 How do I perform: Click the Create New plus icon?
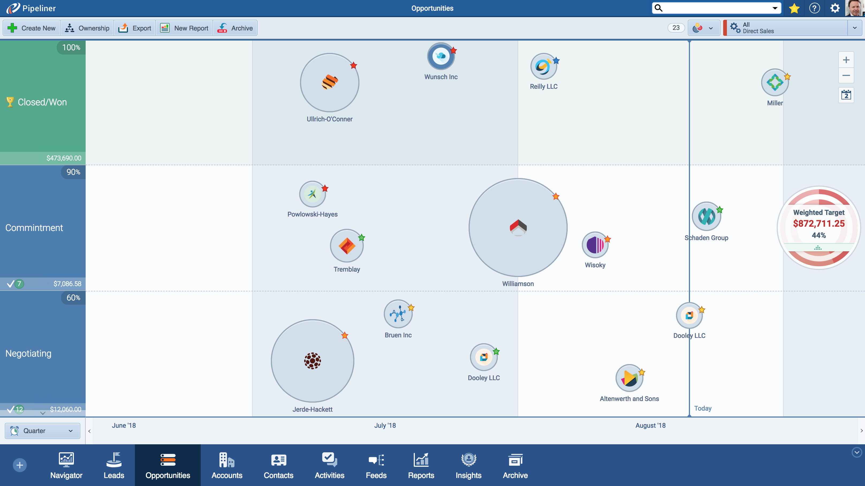pos(12,28)
